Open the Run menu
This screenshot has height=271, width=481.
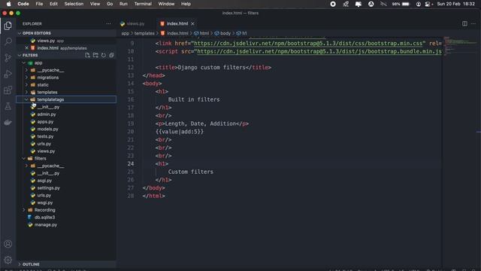tap(123, 4)
